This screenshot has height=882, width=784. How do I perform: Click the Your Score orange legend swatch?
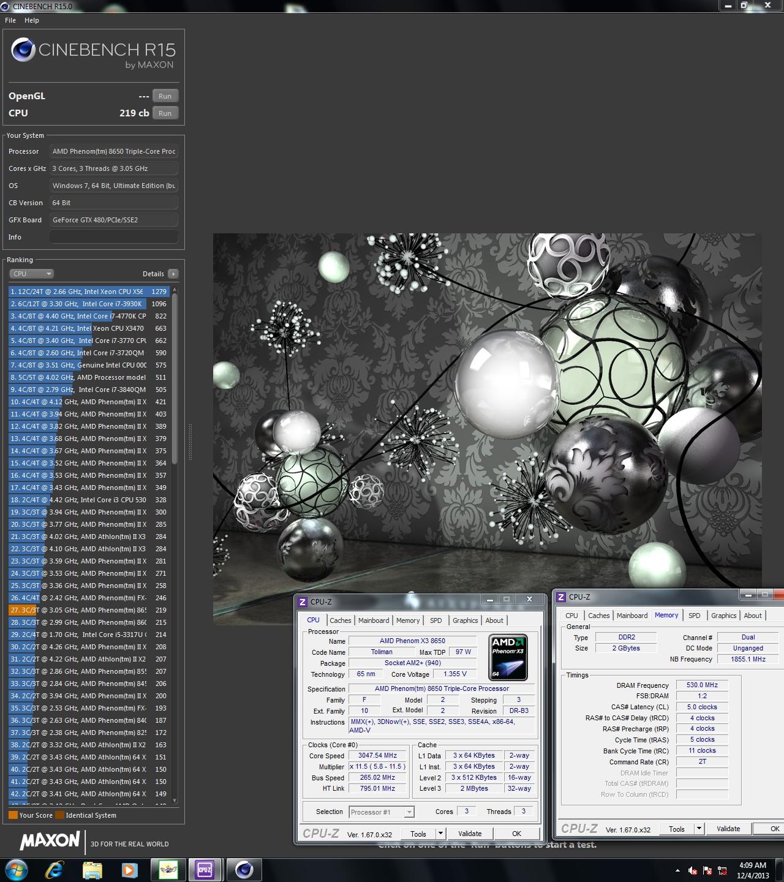click(13, 815)
